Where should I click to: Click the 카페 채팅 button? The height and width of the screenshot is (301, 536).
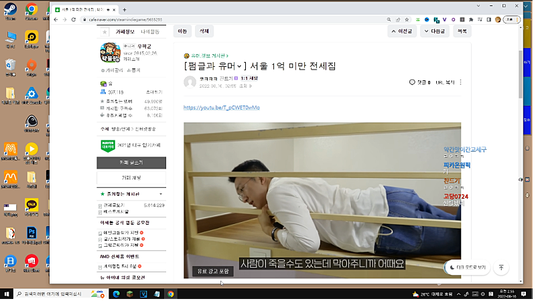point(131,178)
